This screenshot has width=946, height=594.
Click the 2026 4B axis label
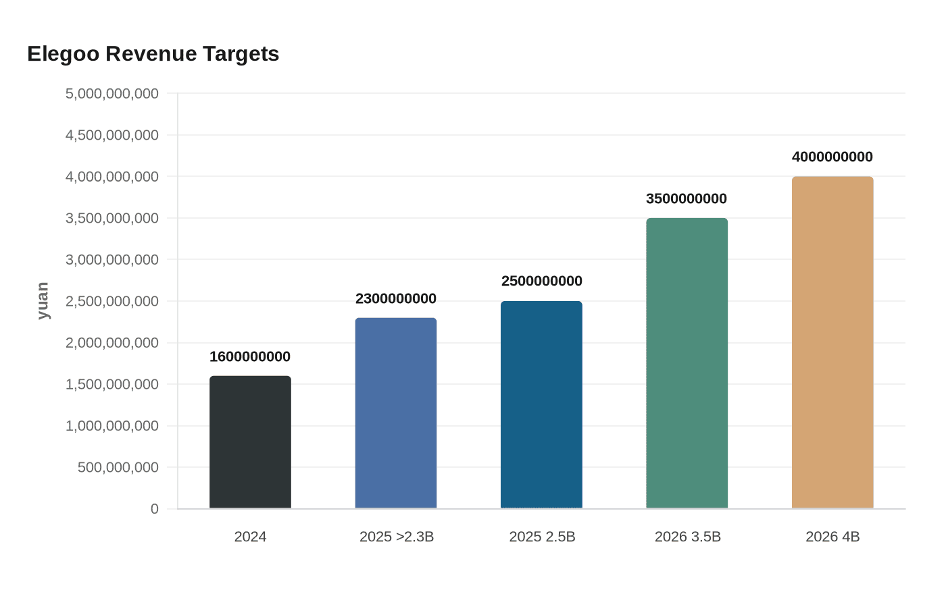tap(832, 537)
